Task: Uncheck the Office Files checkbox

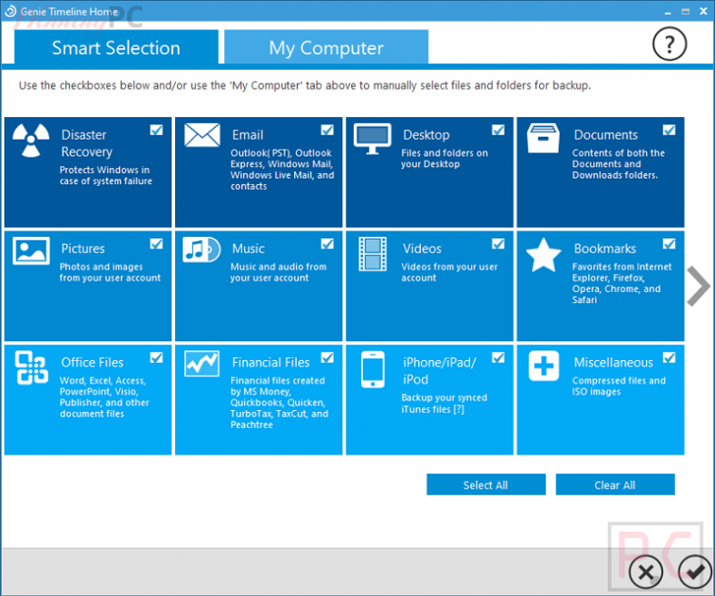Action: tap(156, 357)
